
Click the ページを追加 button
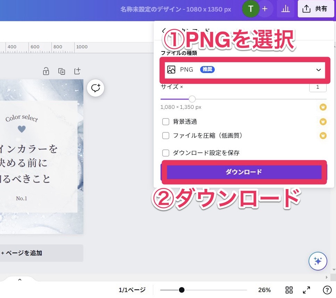tap(41, 253)
